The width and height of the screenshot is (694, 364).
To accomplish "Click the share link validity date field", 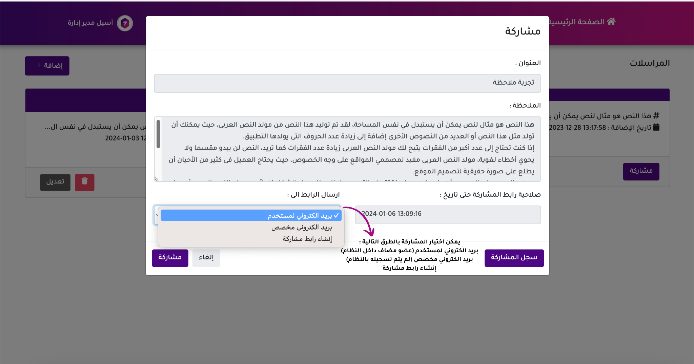I will coord(447,214).
